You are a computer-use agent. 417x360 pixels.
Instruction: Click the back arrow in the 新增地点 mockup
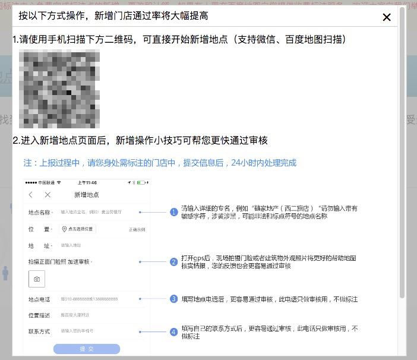30,195
